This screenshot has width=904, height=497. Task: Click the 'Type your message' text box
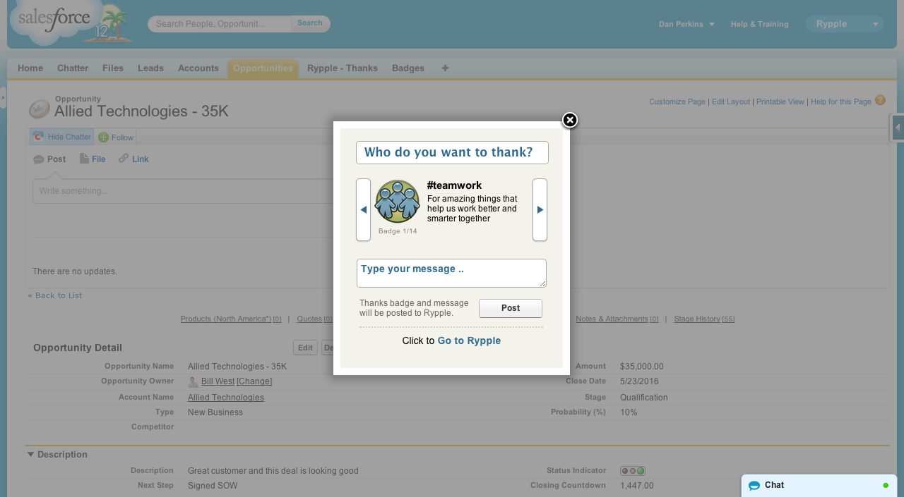tap(451, 273)
